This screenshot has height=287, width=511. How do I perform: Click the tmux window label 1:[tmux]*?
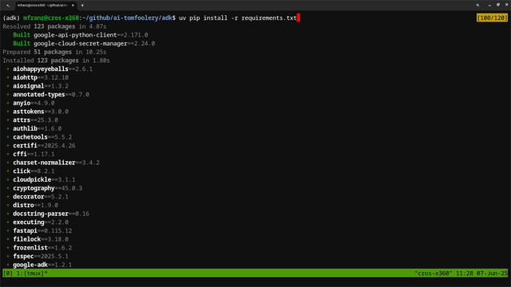pos(32,273)
